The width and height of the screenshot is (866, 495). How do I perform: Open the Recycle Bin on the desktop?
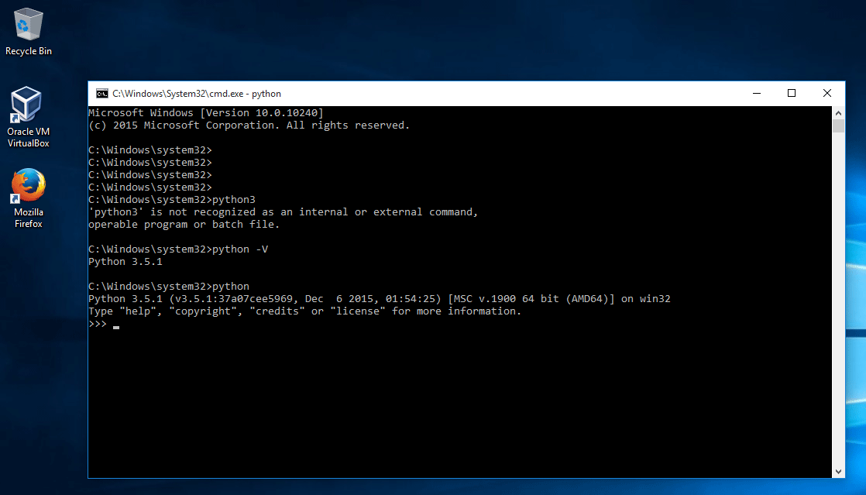[28, 23]
